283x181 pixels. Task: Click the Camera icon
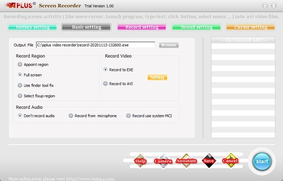[x=163, y=161]
